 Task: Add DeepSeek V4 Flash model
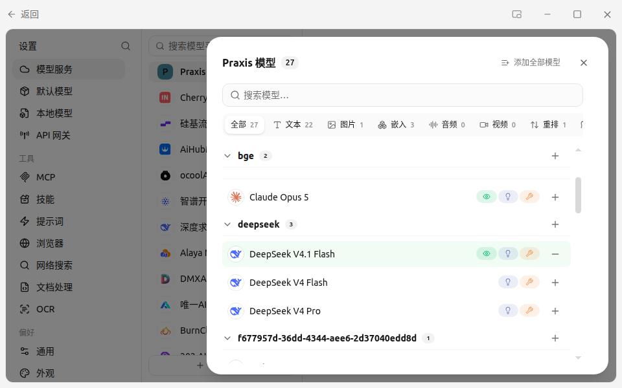pyautogui.click(x=555, y=283)
